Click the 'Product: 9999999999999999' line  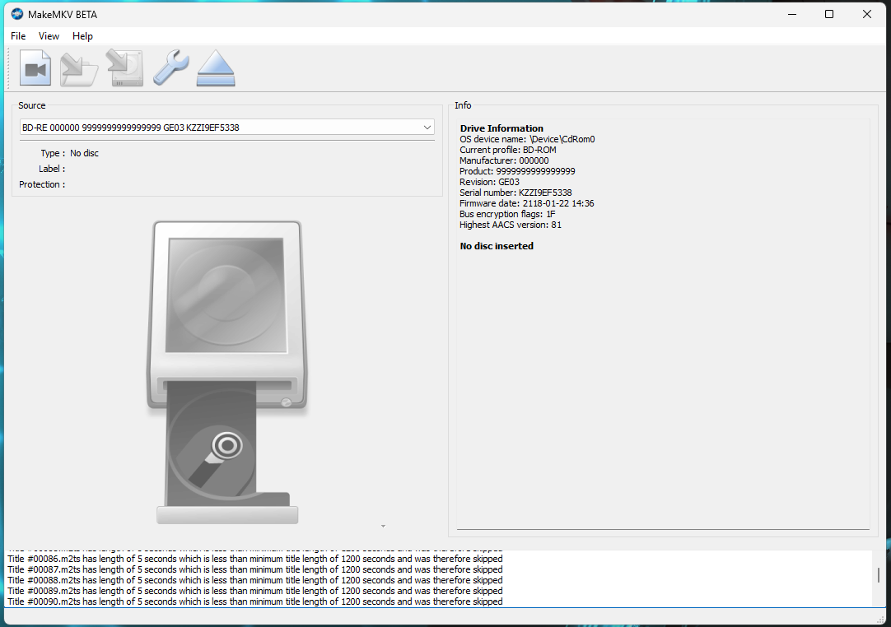pyautogui.click(x=517, y=171)
